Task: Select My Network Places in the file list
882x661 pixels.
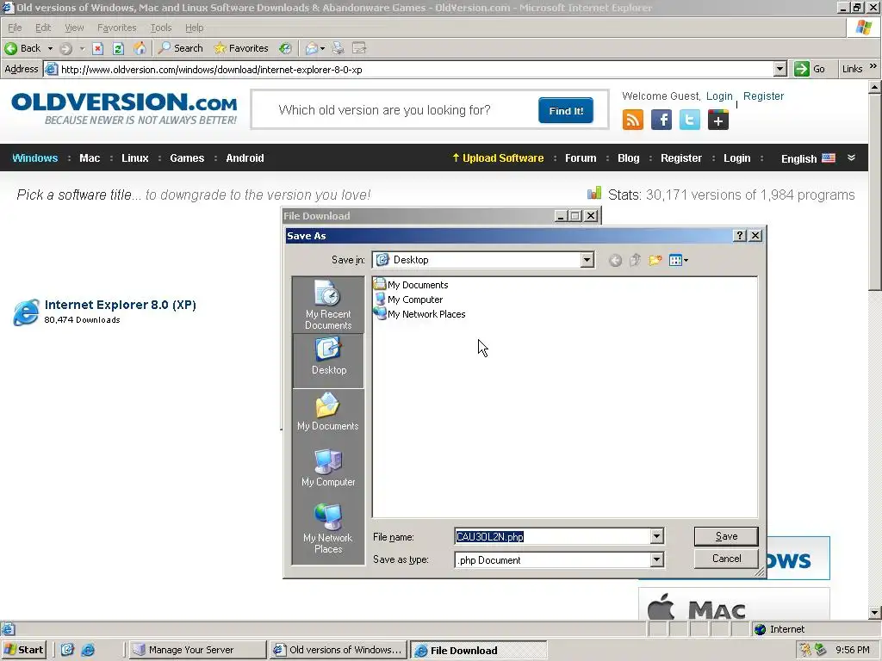Action: [x=419, y=314]
